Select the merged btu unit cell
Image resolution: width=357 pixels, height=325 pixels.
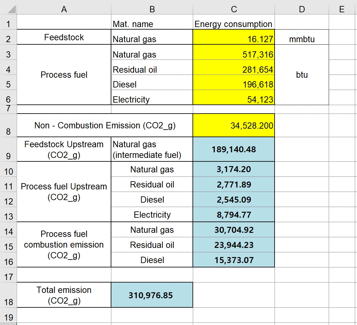(x=302, y=75)
